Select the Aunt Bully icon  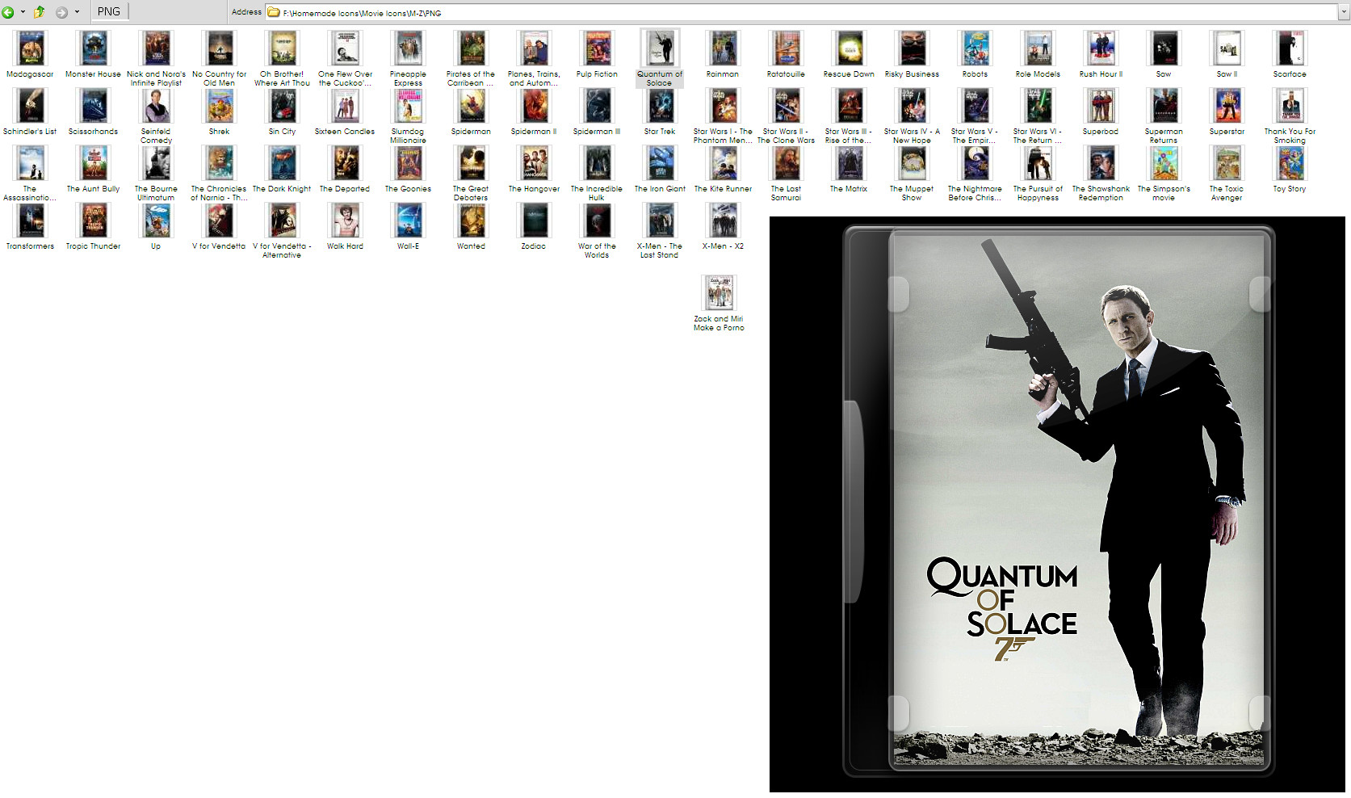[x=94, y=163]
